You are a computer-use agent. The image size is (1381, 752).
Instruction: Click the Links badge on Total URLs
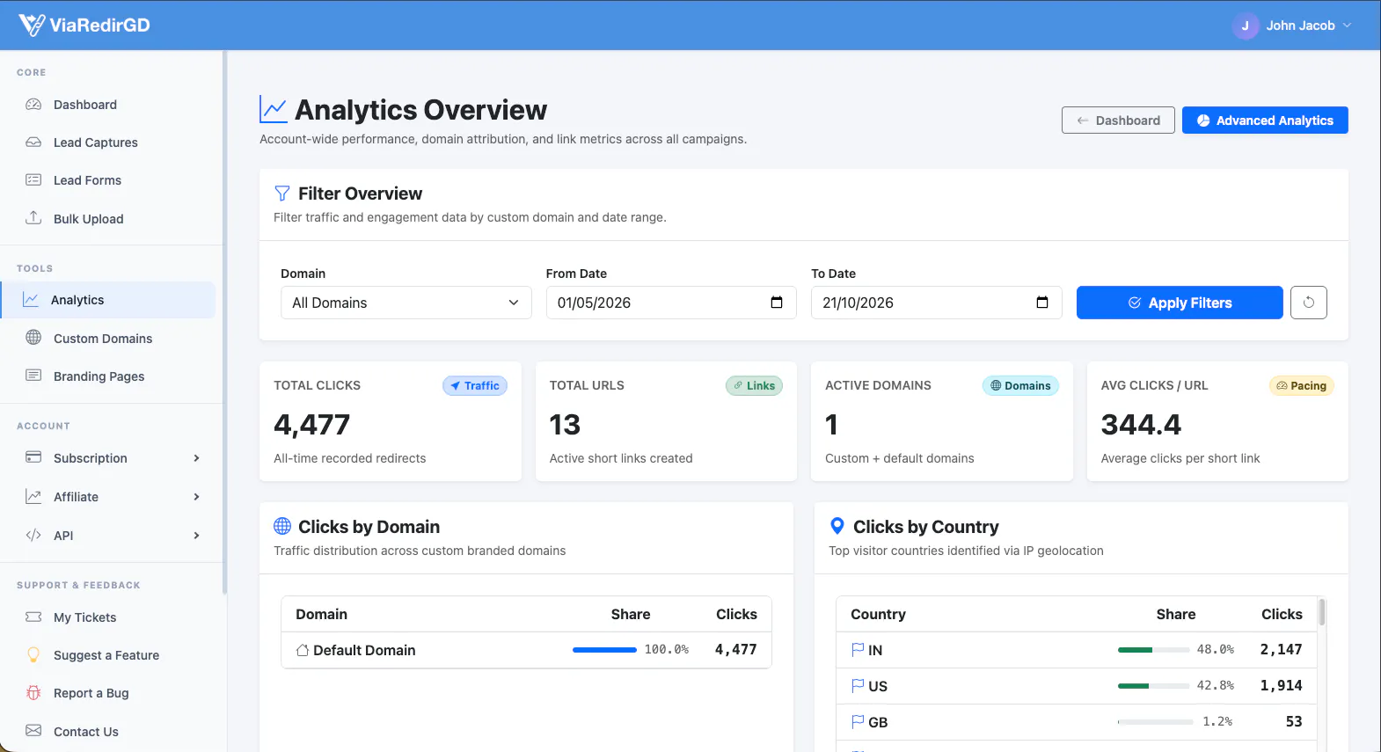[x=754, y=385]
